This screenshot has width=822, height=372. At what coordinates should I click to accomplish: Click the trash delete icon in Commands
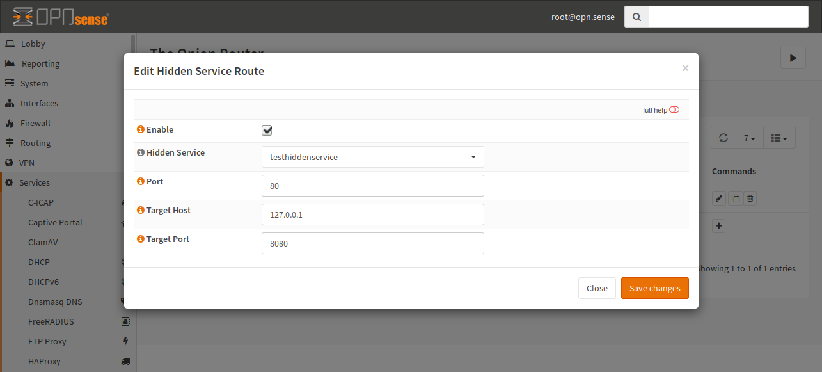[750, 199]
